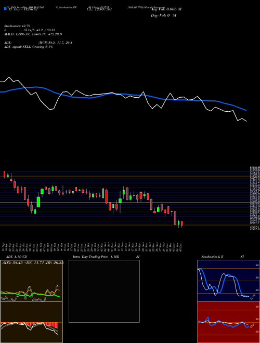Open the empty Intra Day Trading Price chart
260x343 pixels.
pos(104,291)
